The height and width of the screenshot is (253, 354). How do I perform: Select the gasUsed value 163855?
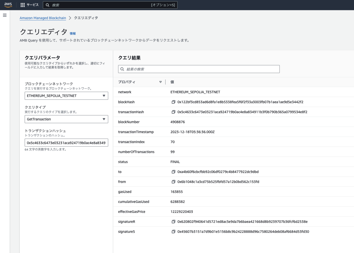177,192
